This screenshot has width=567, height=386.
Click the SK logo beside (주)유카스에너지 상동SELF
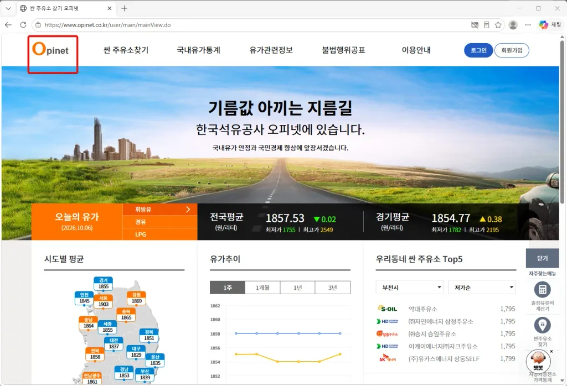[387, 358]
